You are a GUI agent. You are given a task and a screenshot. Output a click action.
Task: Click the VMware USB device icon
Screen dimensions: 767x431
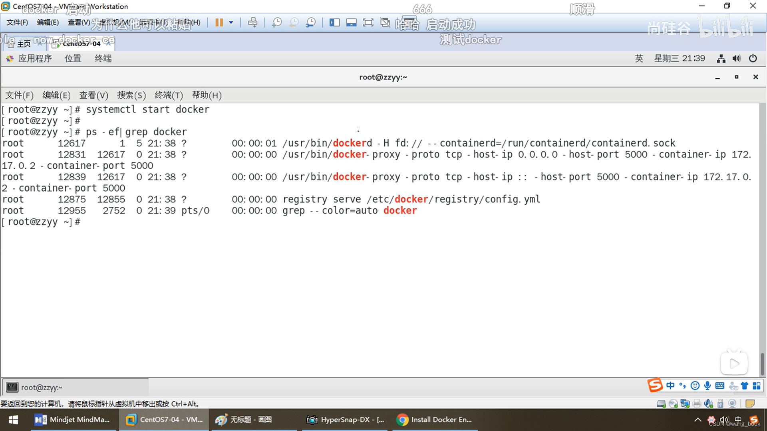coord(720,404)
